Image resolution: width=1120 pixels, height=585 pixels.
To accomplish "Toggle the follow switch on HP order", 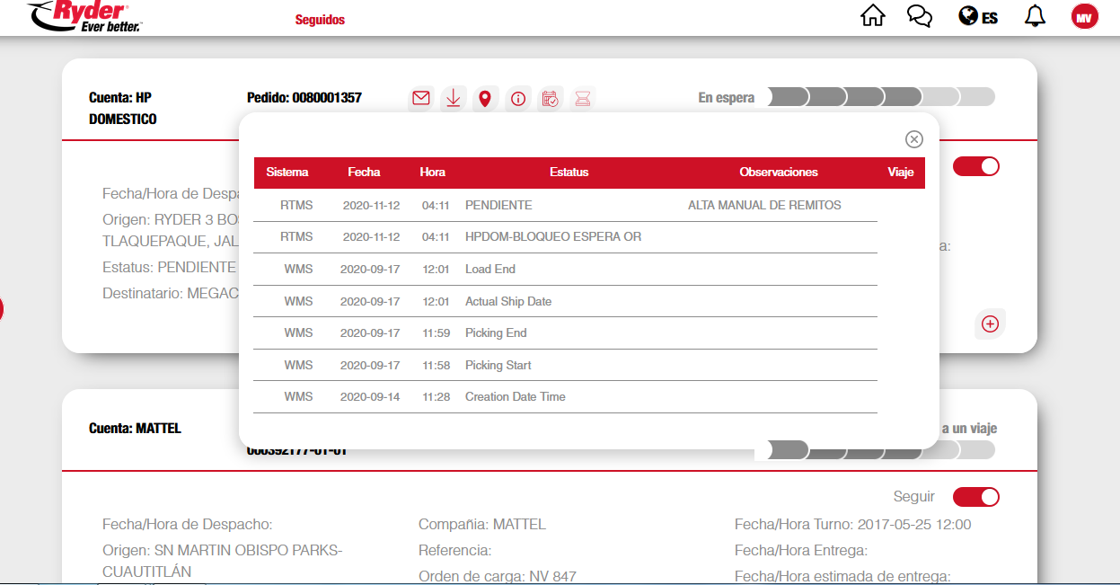I will (976, 166).
